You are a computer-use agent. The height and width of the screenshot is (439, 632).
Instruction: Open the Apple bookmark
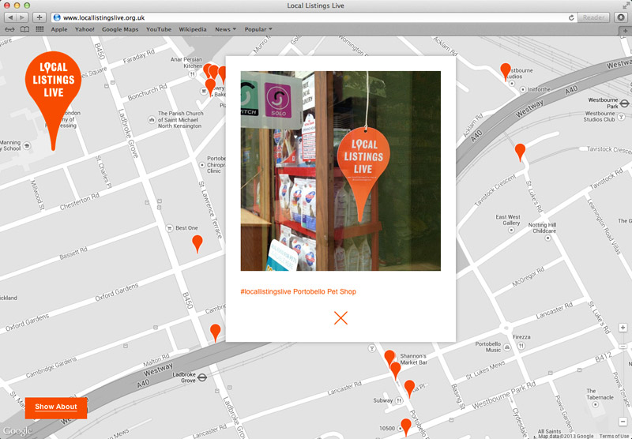(59, 29)
